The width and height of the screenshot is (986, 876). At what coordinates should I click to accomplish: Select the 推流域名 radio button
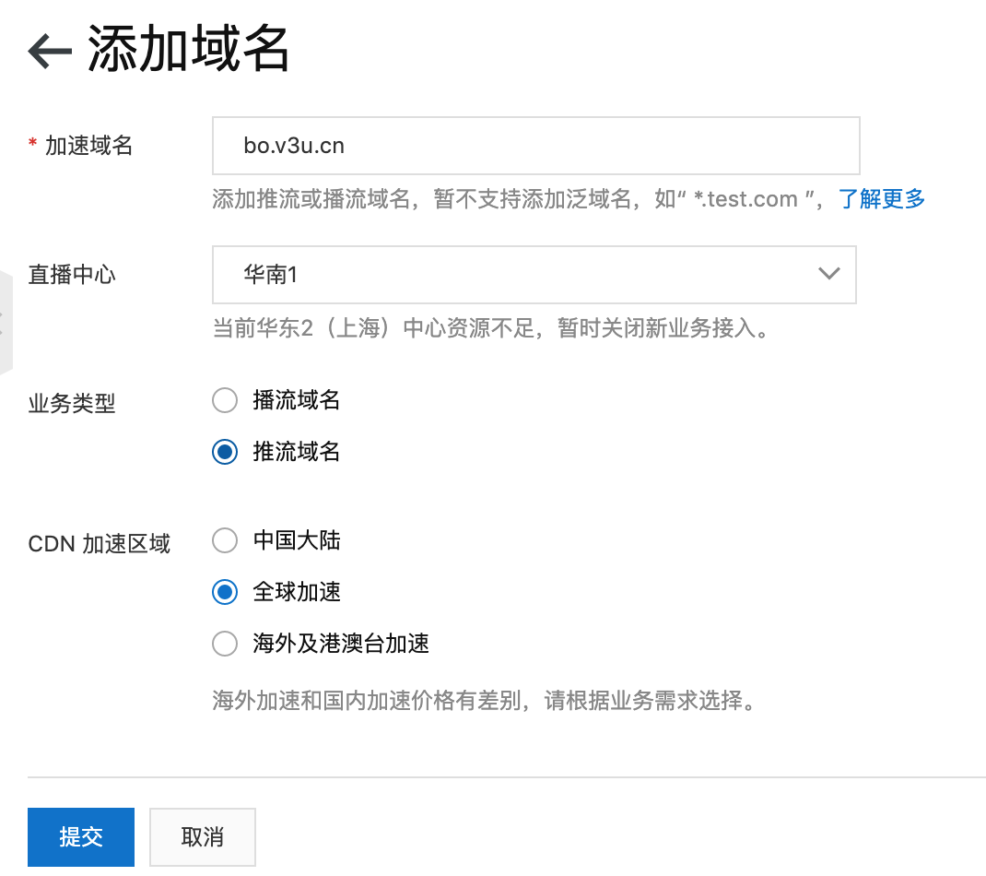click(225, 452)
